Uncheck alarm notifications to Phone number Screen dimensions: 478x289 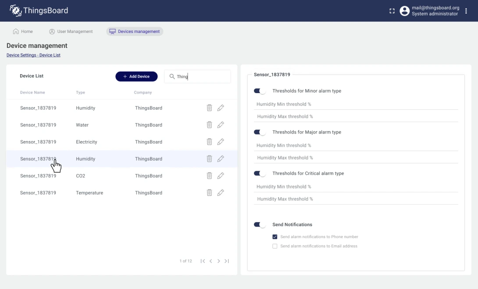pos(275,237)
